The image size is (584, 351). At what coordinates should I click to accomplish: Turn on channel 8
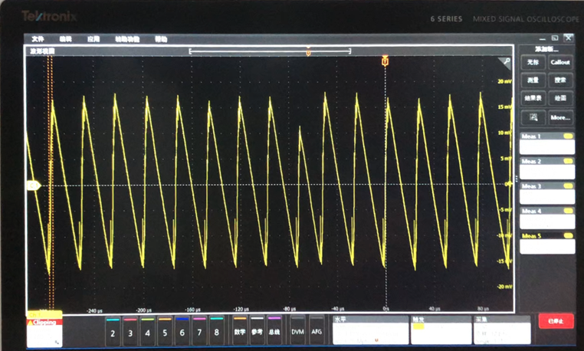(x=216, y=331)
